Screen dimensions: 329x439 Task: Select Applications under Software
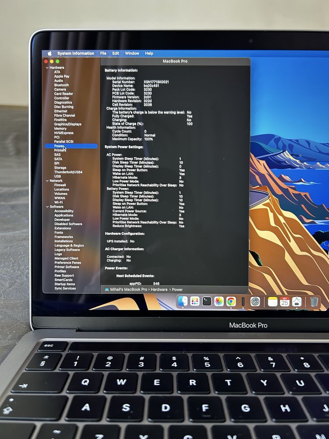pyautogui.click(x=64, y=215)
